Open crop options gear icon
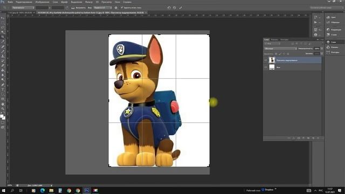 [116, 8]
